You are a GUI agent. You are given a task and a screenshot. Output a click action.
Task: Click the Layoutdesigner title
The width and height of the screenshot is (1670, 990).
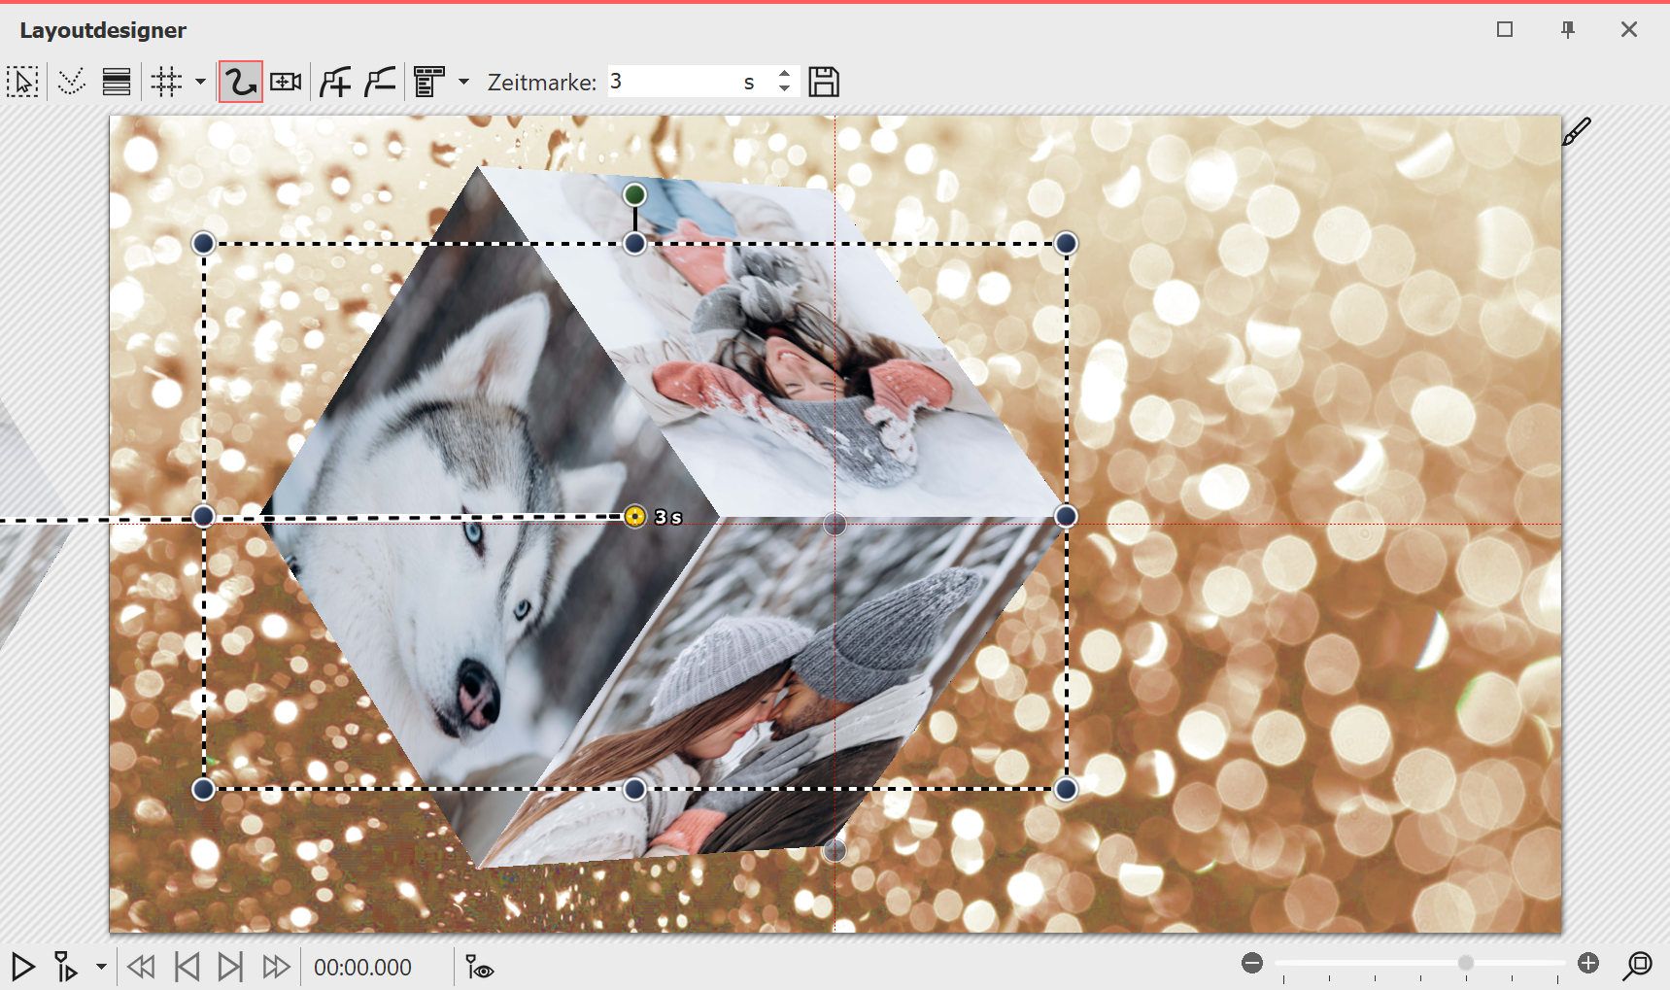[102, 30]
